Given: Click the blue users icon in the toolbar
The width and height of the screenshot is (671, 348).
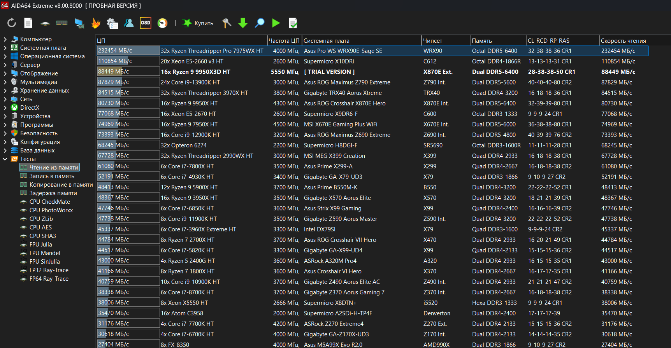Looking at the screenshot, I should 129,23.
